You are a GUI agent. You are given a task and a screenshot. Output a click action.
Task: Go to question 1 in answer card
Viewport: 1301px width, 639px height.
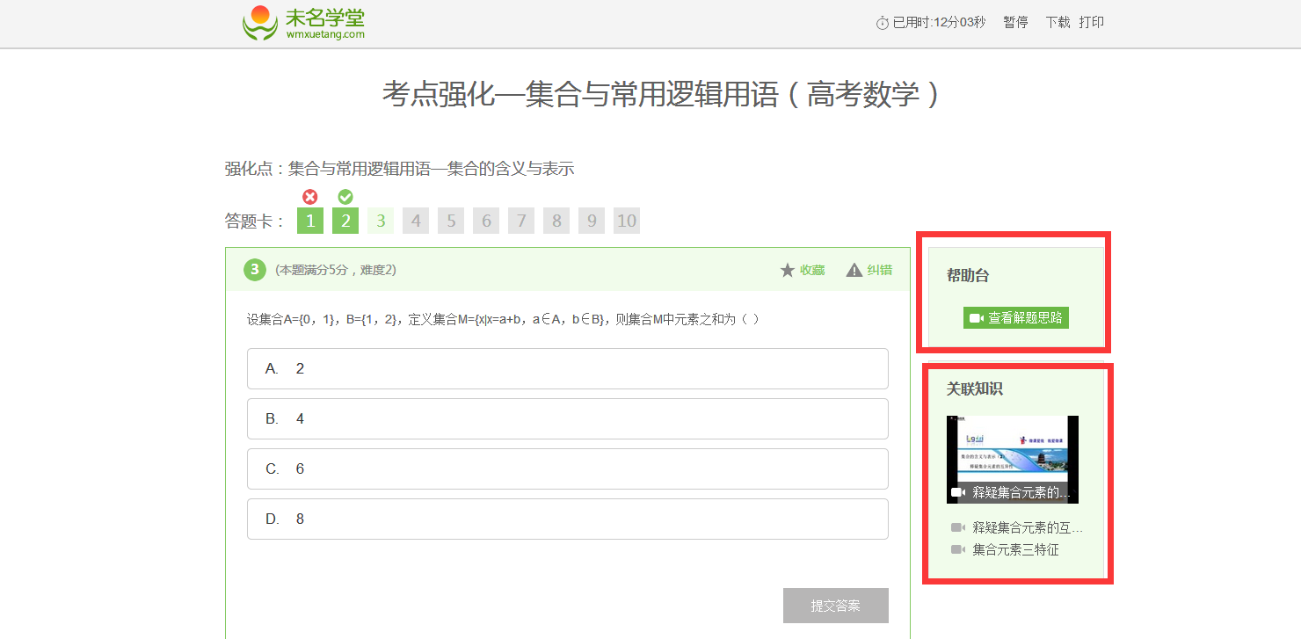[x=310, y=221]
